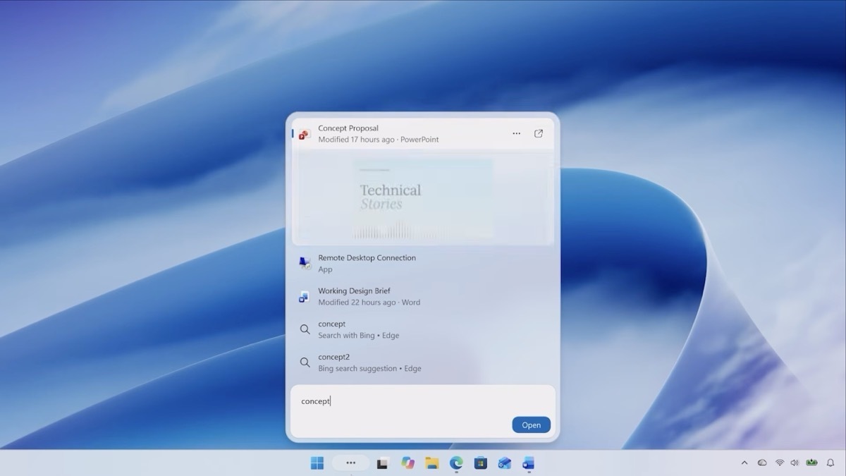Click the magnifier icon beside concept
This screenshot has width=846, height=476.
click(x=305, y=329)
